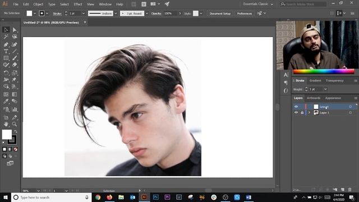This screenshot has width=359, height=202.
Task: Open fill color dropdown in control bar
Action: (35, 13)
